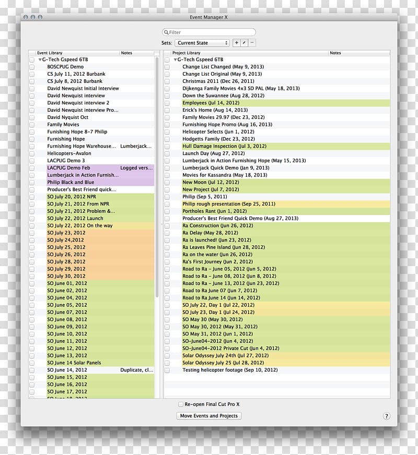
Task: Select the Philip Black and Blue event
Action: coord(71,182)
